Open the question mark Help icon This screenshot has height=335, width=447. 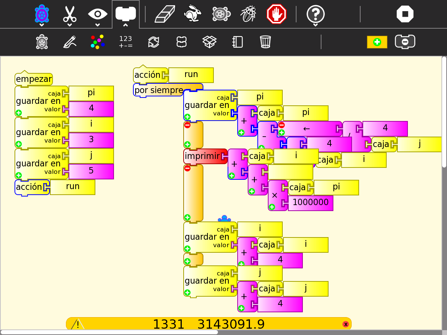pos(316,14)
